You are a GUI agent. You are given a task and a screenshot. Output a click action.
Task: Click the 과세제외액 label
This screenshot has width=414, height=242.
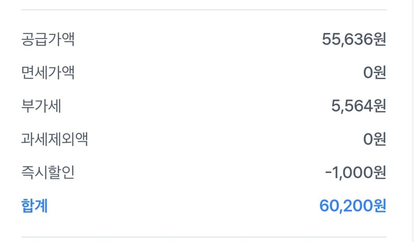tap(55, 140)
